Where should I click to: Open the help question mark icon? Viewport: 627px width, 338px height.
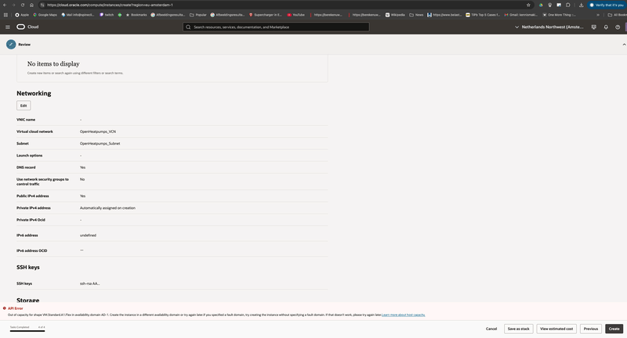coord(618,27)
